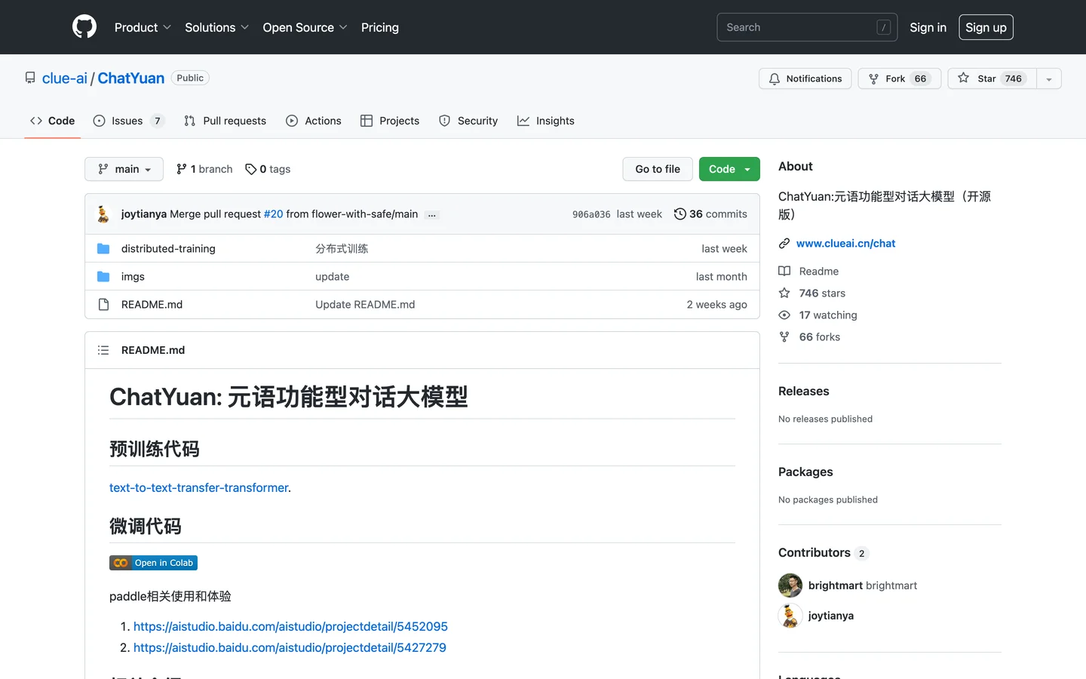Click joytianya contributor avatar in sidebar
Viewport: 1086px width, 679px height.
(x=790, y=616)
